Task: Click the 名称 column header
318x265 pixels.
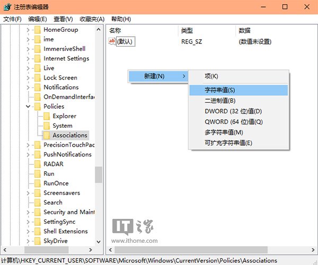Action: tap(115, 30)
